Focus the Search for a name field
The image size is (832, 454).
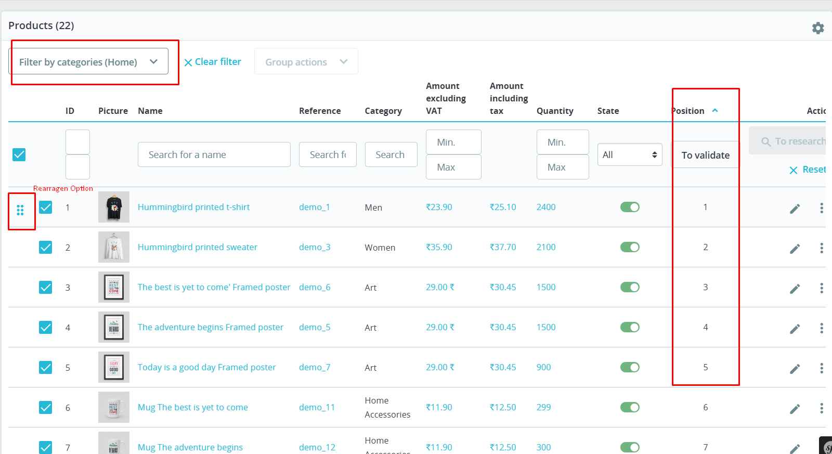coord(214,154)
